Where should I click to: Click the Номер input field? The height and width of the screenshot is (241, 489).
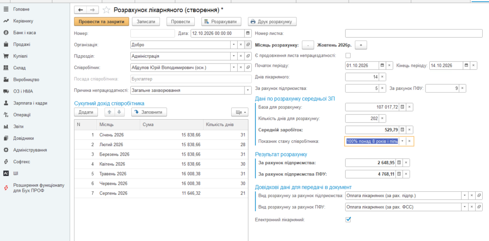tap(152, 33)
